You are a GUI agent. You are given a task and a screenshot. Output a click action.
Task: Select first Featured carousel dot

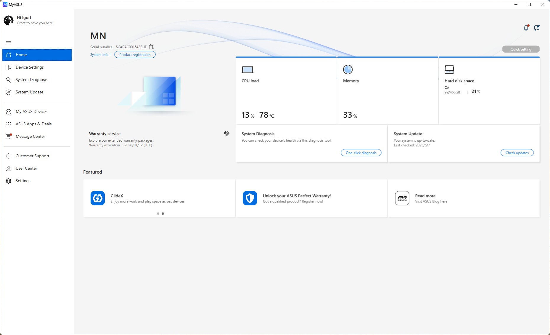(x=158, y=213)
